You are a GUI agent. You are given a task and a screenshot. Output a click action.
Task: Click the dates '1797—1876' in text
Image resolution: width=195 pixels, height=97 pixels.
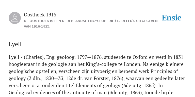coord(89,57)
